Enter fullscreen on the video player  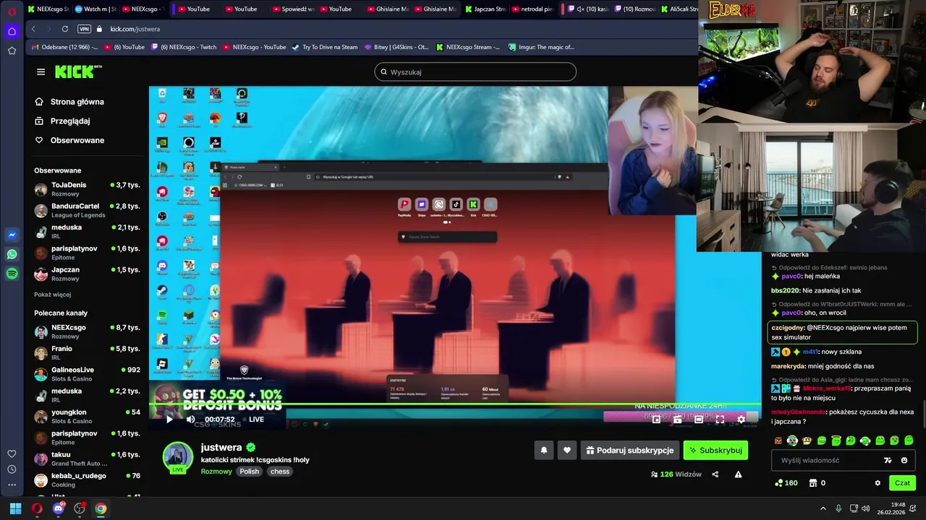(x=720, y=419)
